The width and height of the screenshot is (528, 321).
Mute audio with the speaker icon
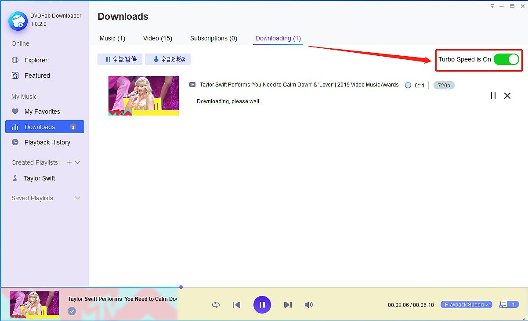(309, 304)
